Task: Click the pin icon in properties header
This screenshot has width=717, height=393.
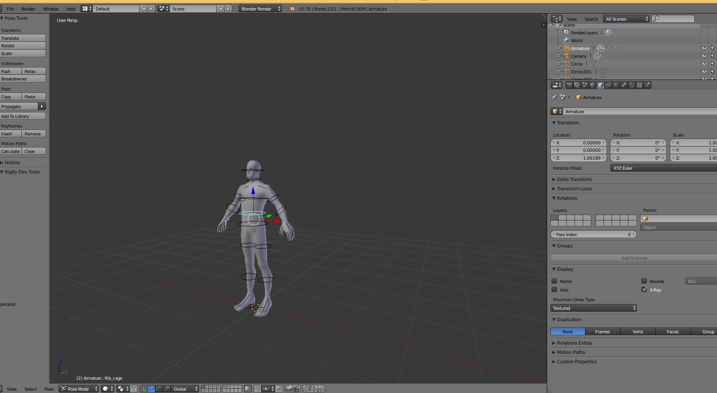Action: [x=554, y=97]
